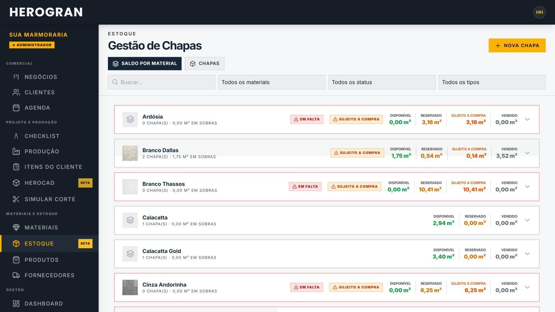555x312 pixels.
Task: Select Simular Corte scissors icon
Action: pos(16,199)
